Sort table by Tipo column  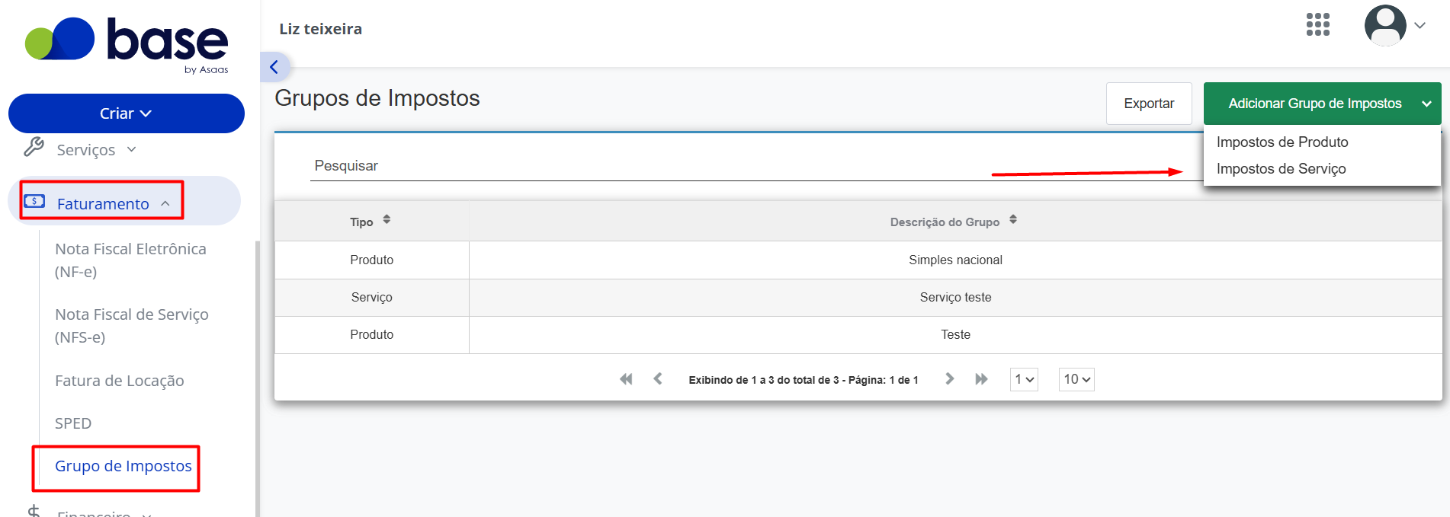371,221
